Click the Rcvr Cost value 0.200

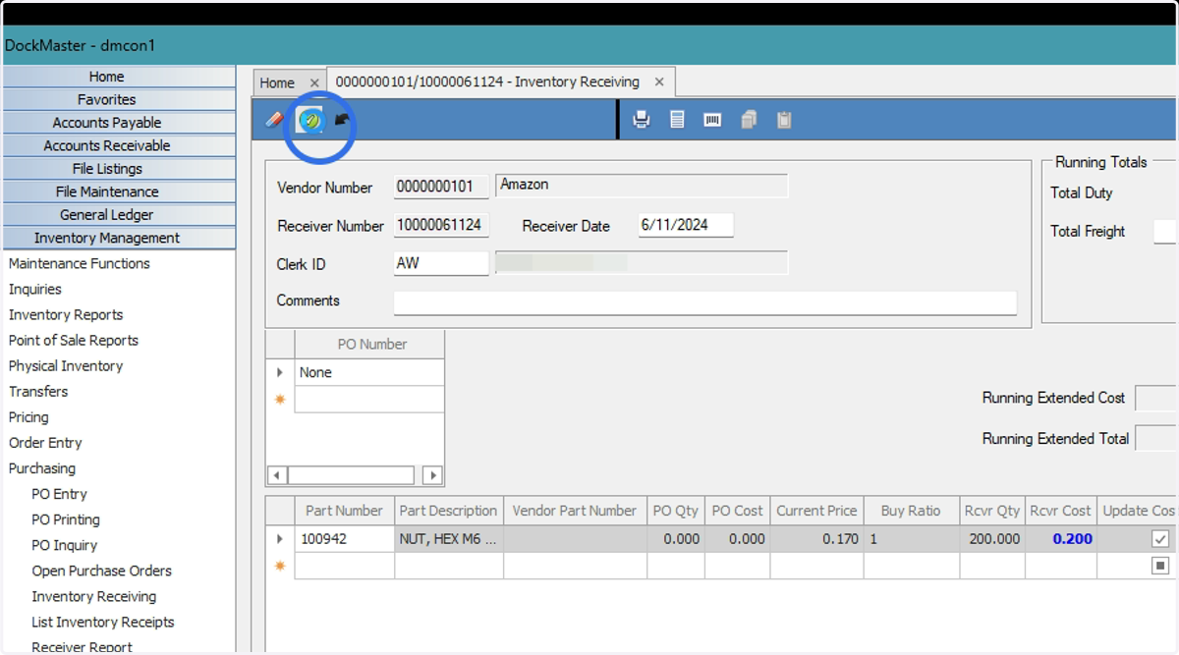[1072, 539]
